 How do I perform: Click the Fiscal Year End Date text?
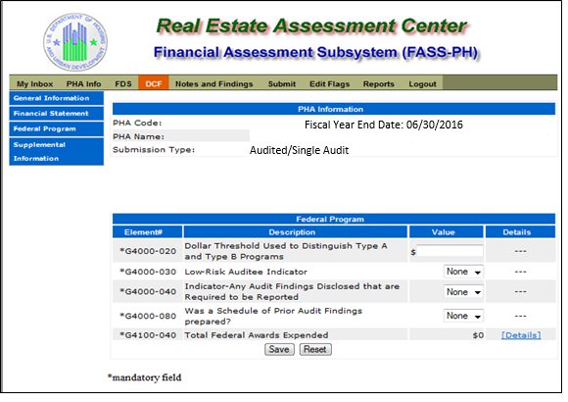coord(384,125)
